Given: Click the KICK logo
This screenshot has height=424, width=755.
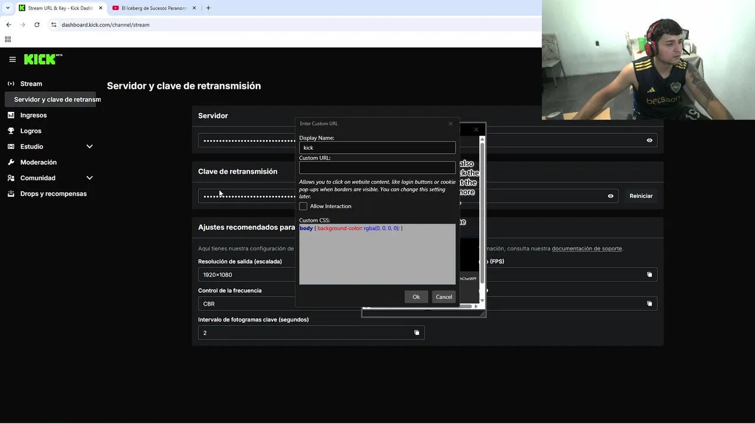Looking at the screenshot, I should click(43, 59).
